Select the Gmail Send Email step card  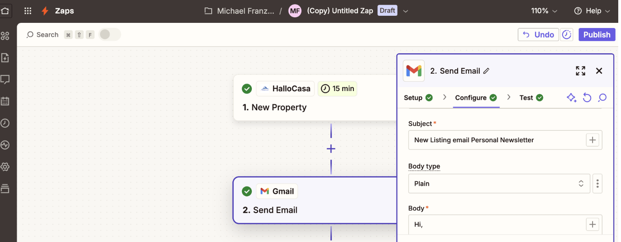click(x=315, y=200)
